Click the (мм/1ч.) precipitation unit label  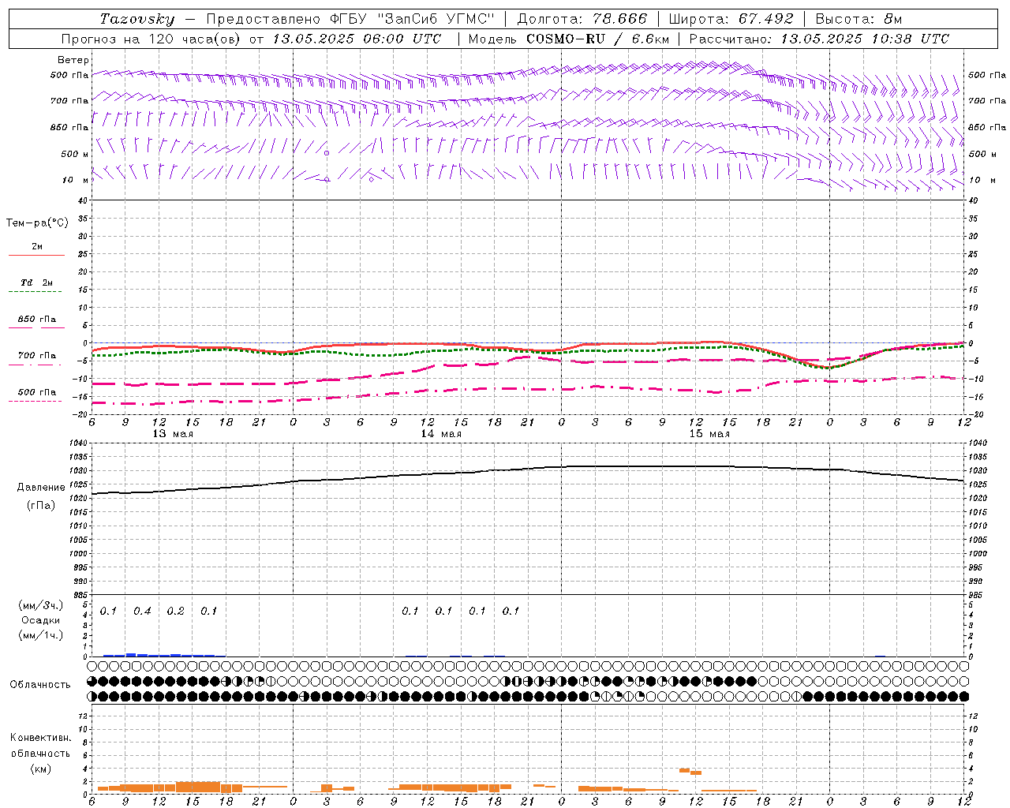[x=41, y=635]
